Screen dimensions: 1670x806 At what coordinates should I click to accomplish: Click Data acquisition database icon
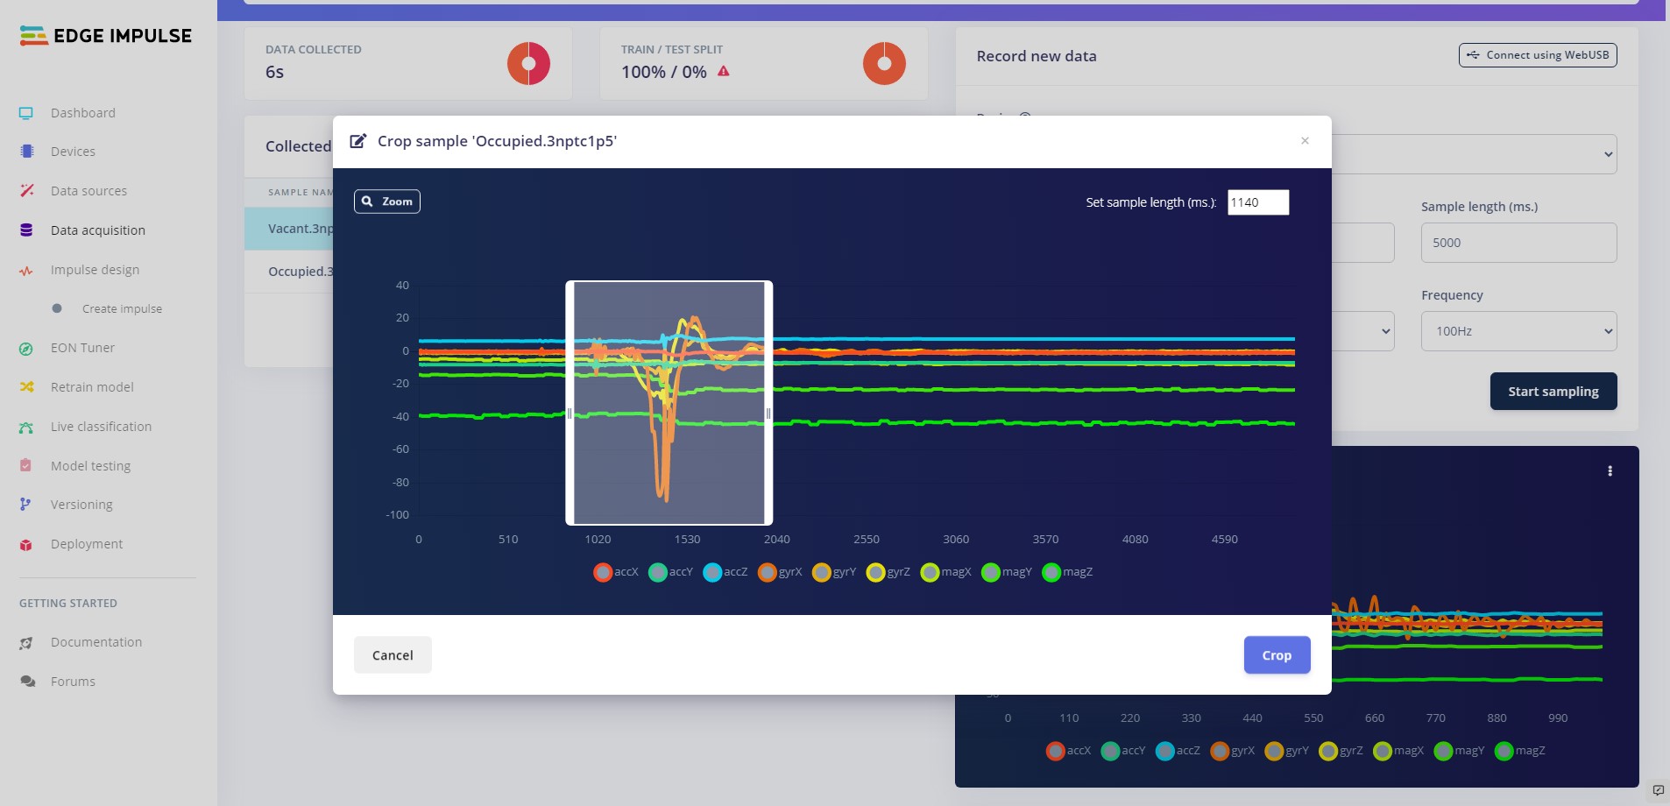coord(26,230)
